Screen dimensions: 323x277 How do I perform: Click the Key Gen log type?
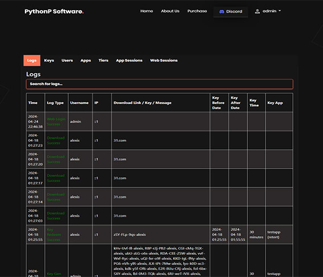tap(54, 274)
